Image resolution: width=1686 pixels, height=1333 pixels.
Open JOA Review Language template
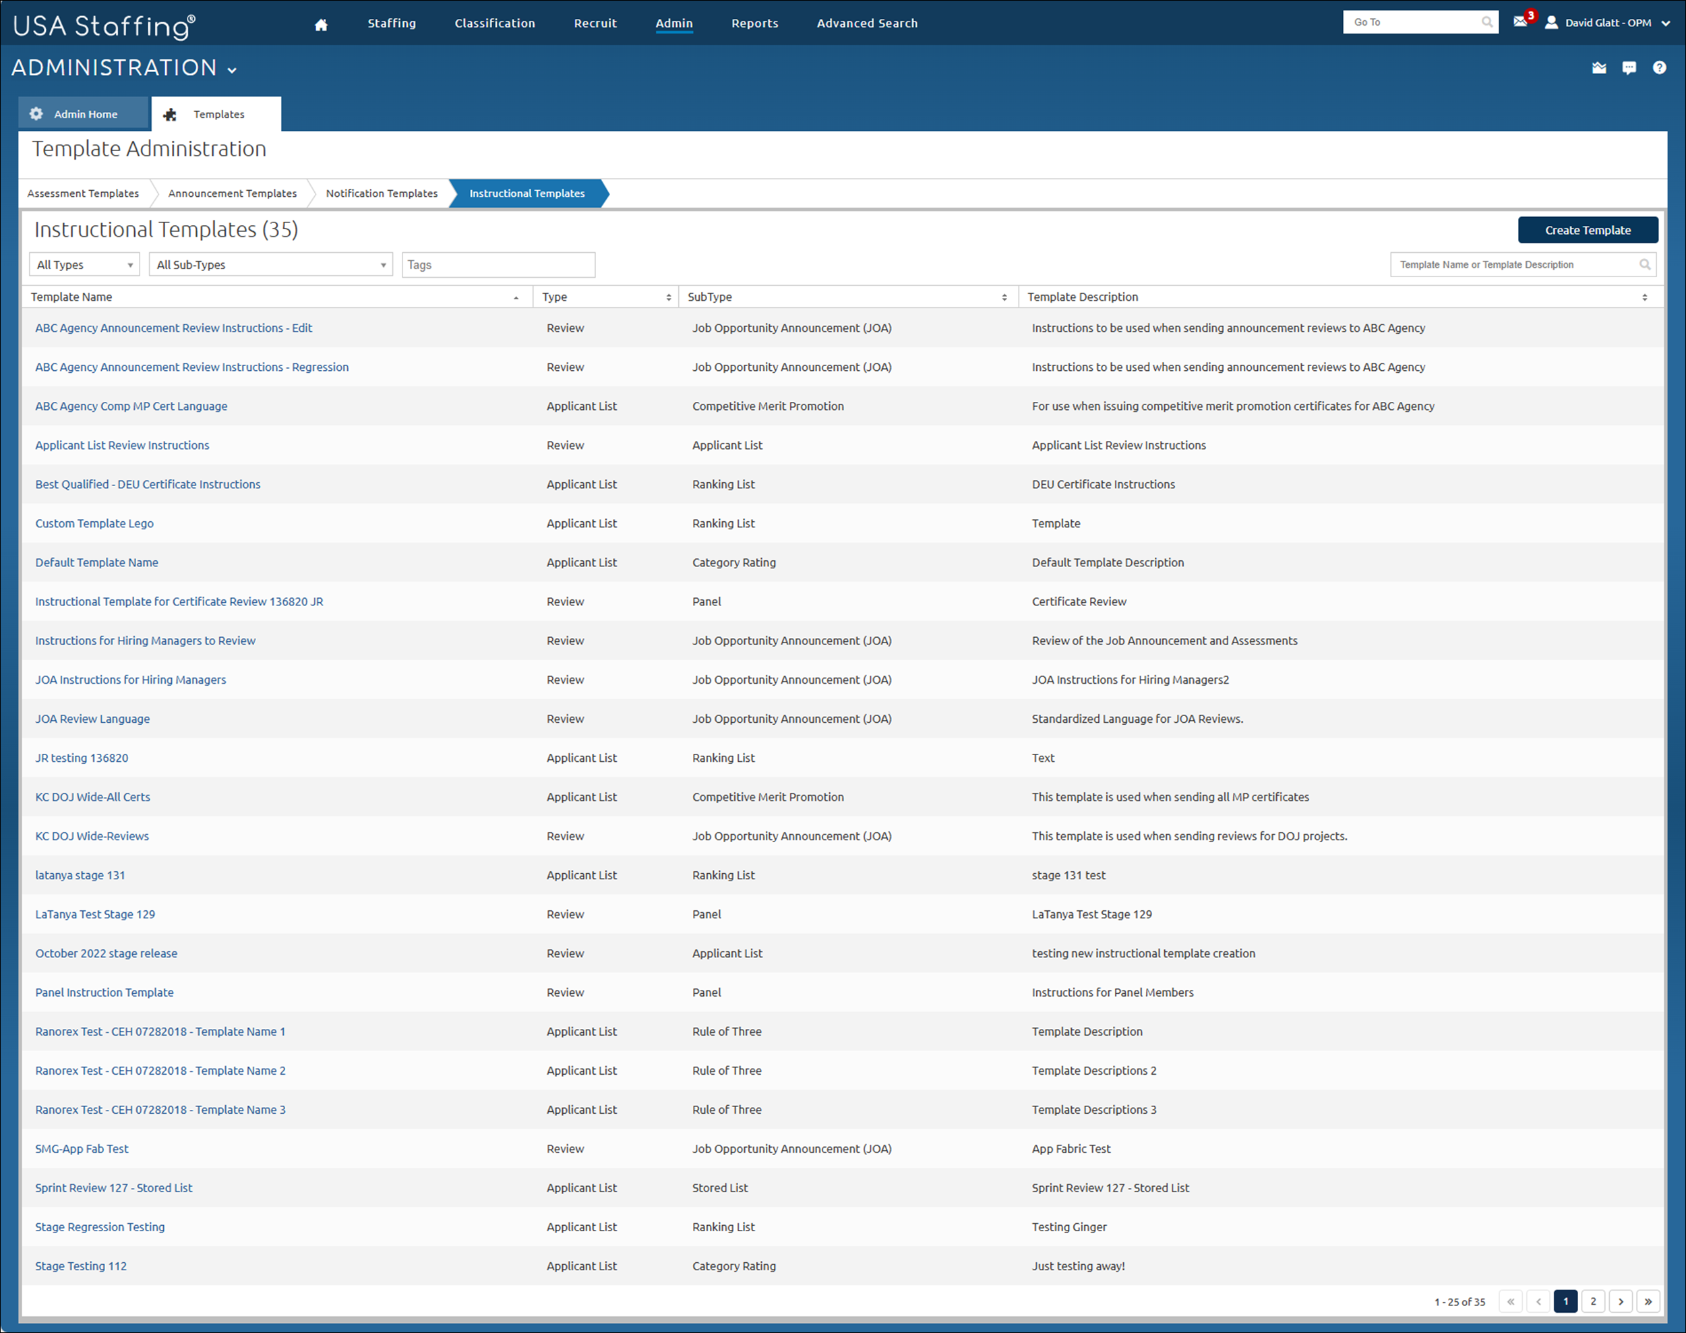point(93,719)
